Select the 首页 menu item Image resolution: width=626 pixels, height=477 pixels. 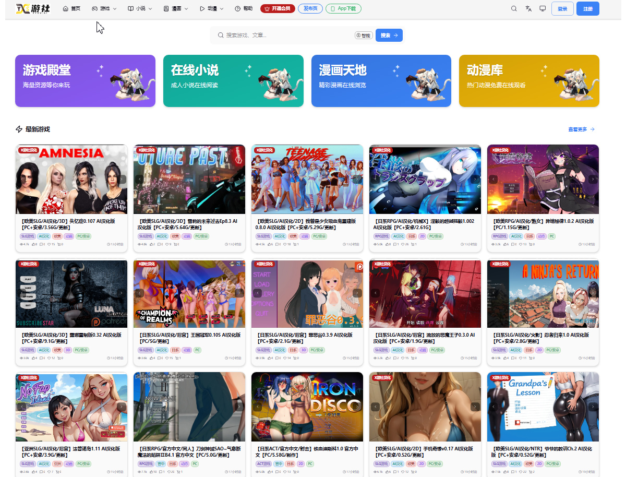[75, 8]
